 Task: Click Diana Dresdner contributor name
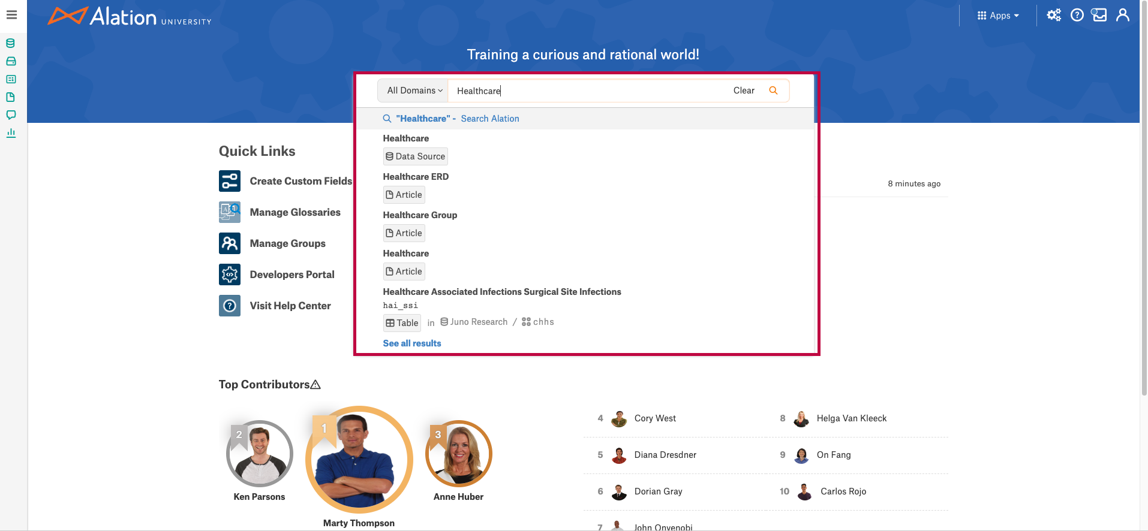pyautogui.click(x=665, y=455)
